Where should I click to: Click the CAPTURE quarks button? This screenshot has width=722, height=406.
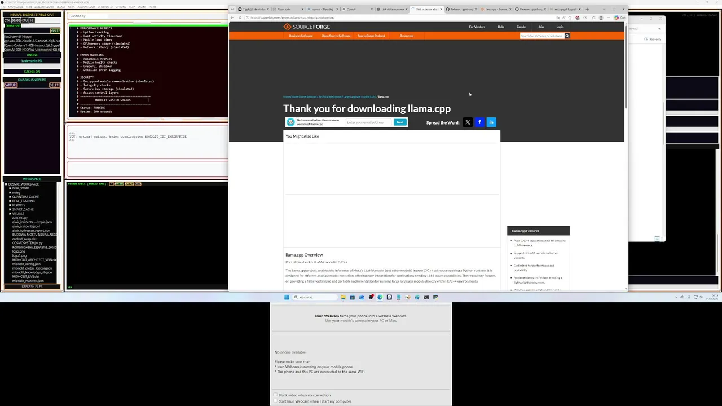11,85
